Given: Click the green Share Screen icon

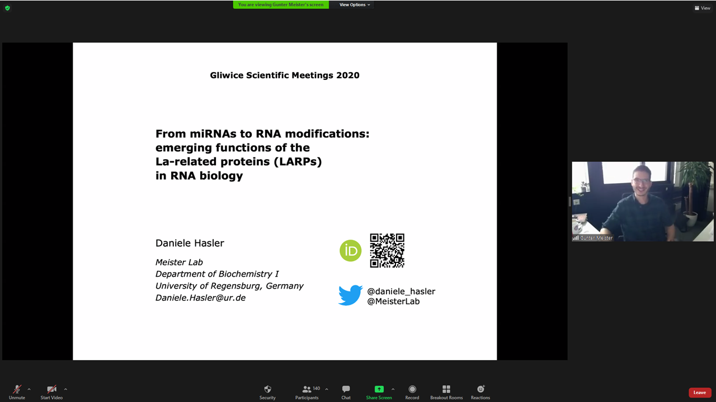Looking at the screenshot, I should (379, 390).
